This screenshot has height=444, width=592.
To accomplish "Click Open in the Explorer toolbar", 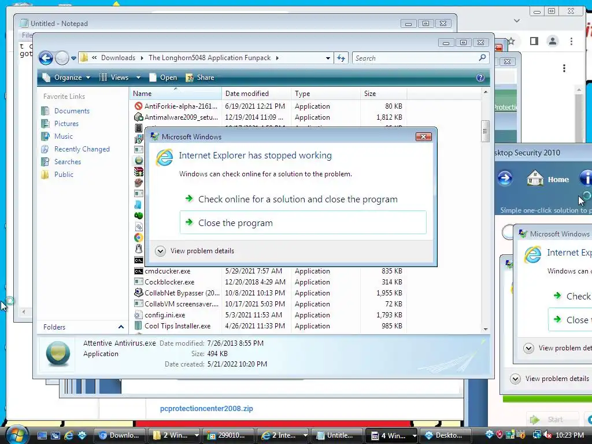I will 163,77.
